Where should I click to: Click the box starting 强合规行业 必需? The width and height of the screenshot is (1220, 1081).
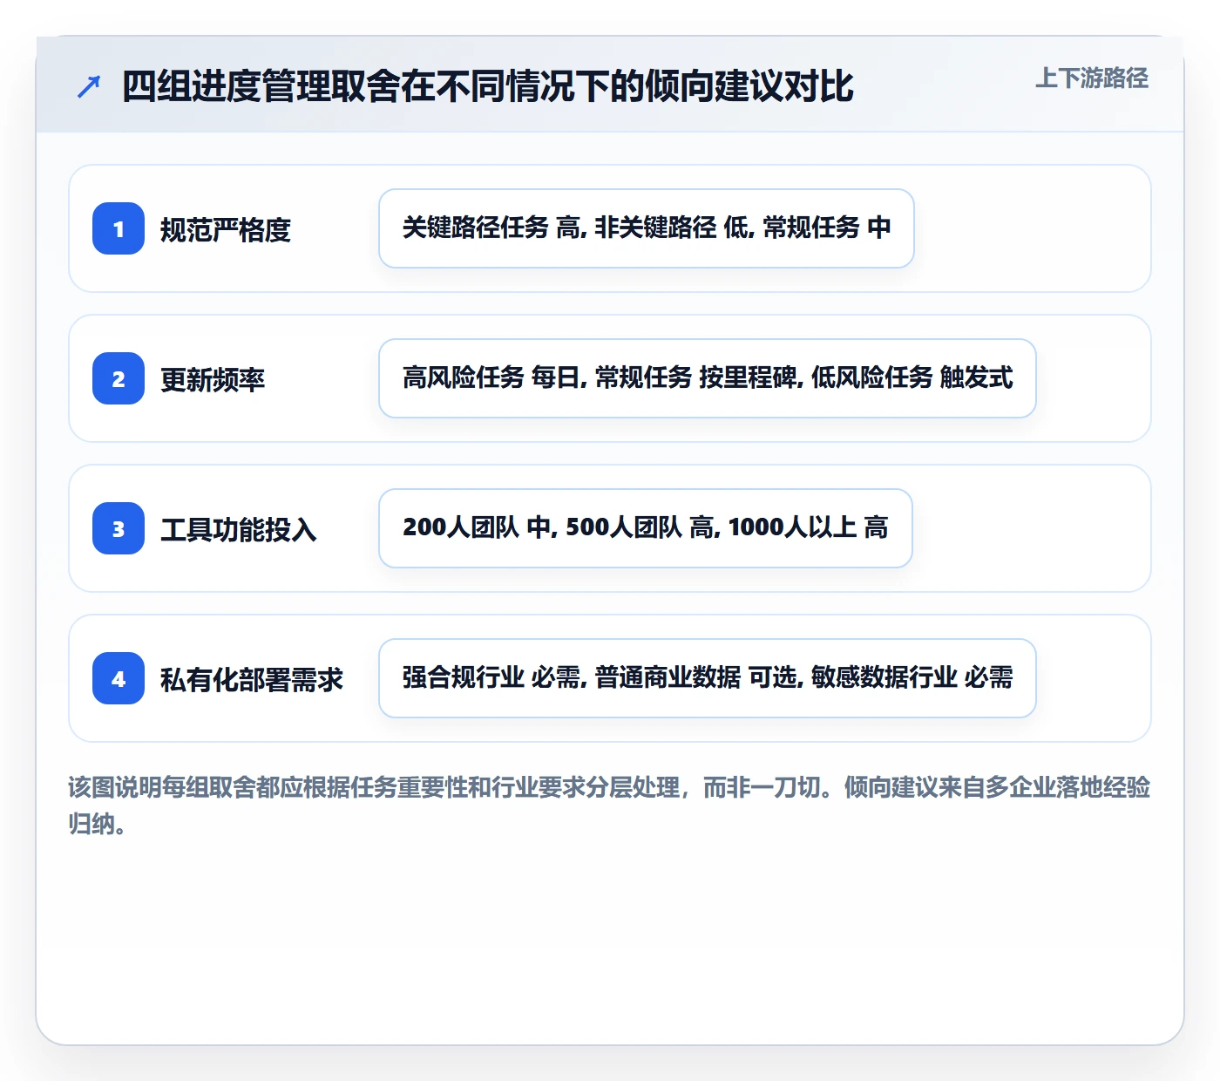point(708,678)
